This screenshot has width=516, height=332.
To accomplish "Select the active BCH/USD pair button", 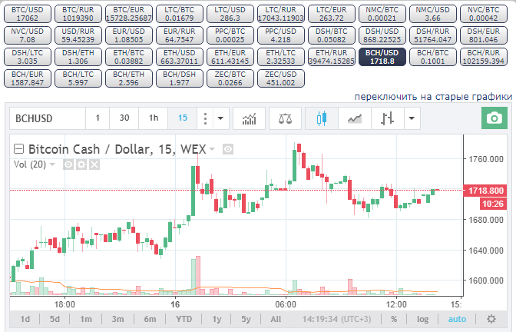I will (x=382, y=57).
